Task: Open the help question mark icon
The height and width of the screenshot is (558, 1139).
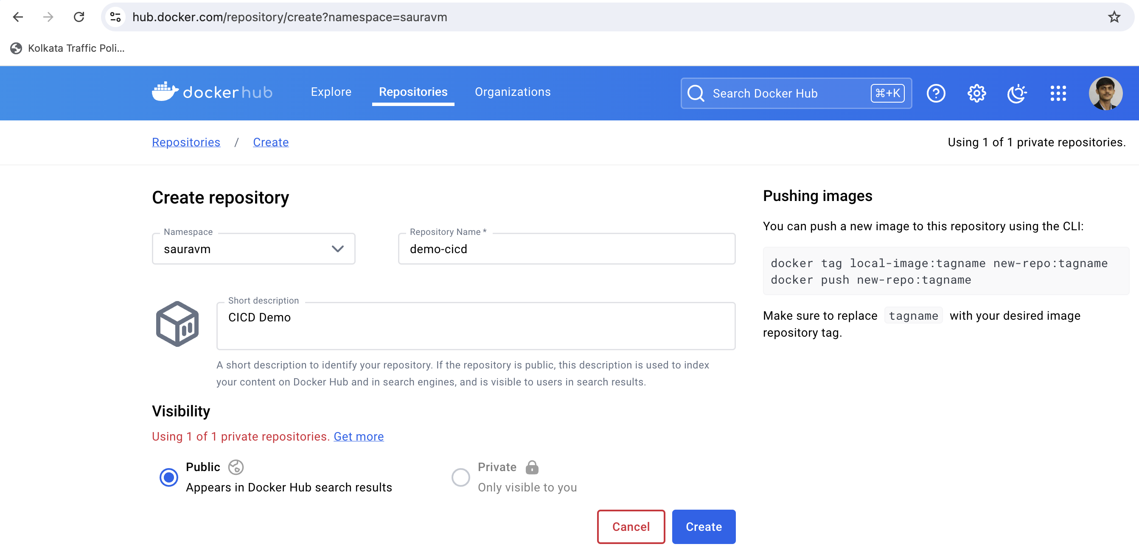Action: click(936, 93)
